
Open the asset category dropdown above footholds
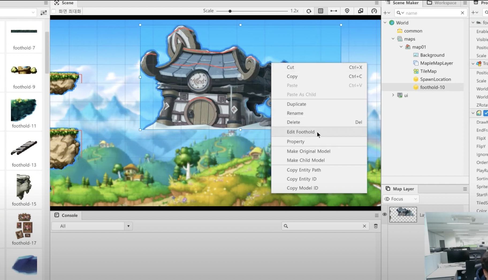(18, 13)
